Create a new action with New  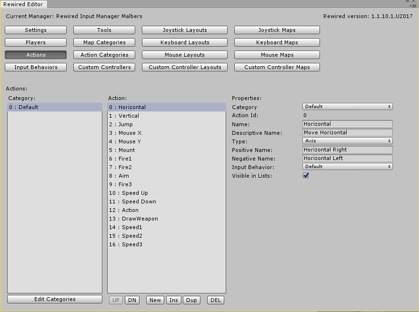[x=155, y=300]
